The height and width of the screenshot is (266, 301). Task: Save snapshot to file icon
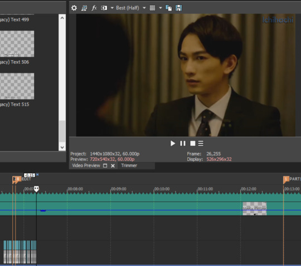click(178, 8)
